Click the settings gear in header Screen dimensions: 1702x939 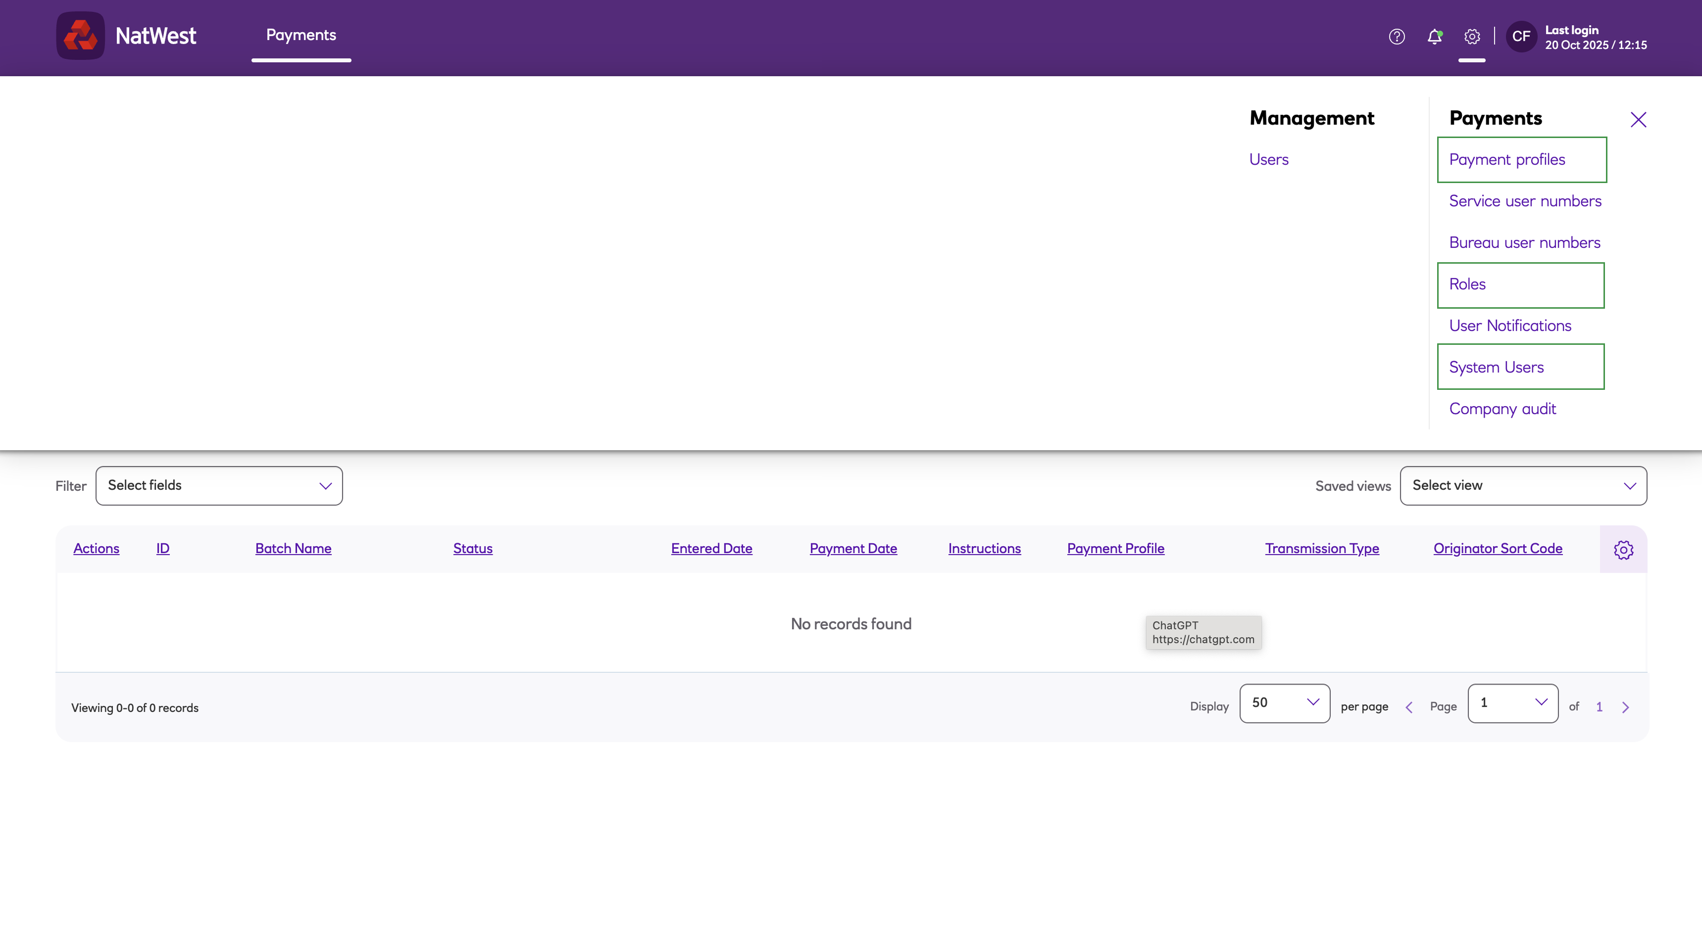(x=1471, y=36)
